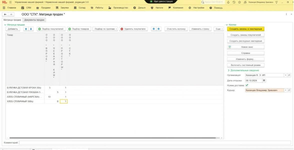Collapse the Матрица продаж group
The image size is (294, 150).
coord(5,25)
